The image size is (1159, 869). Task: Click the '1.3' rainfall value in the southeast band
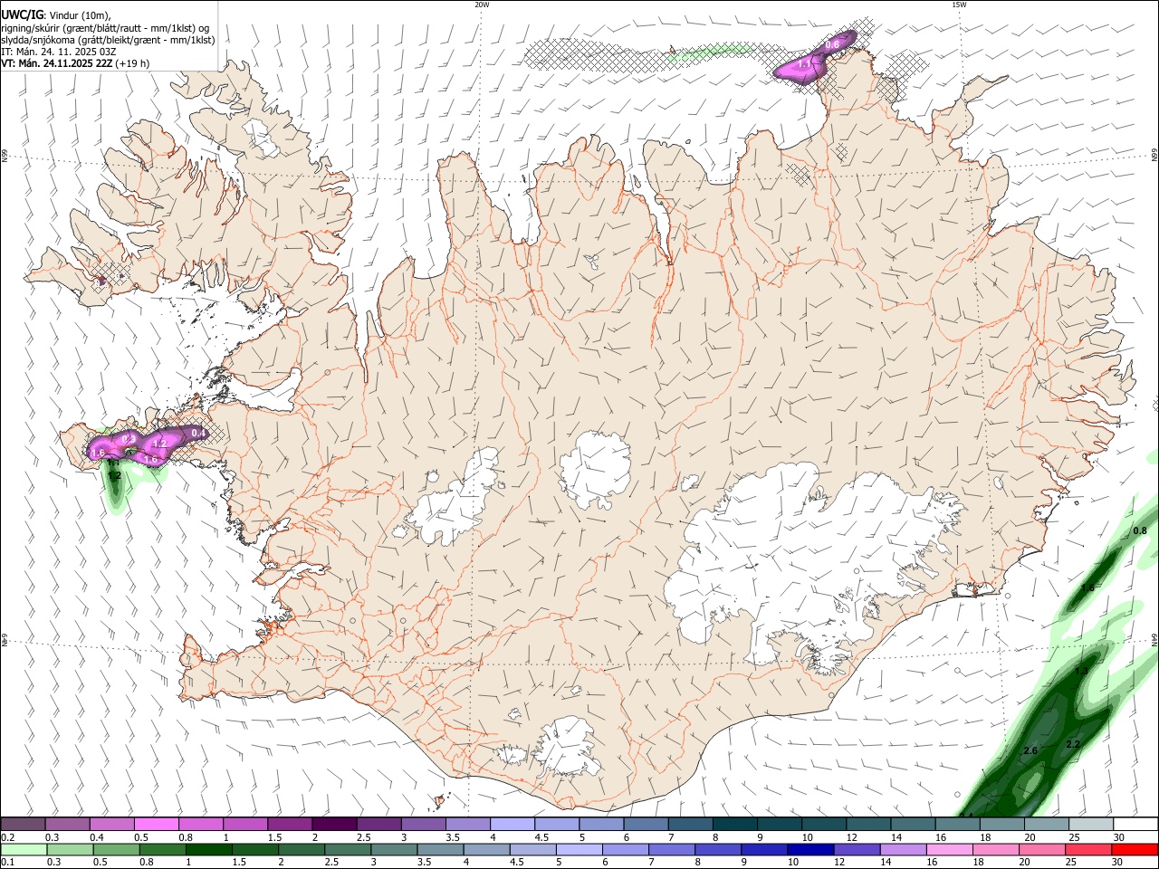[1081, 671]
